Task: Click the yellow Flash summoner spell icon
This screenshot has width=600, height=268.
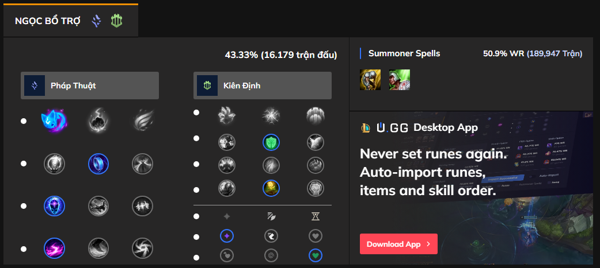Action: click(370, 79)
